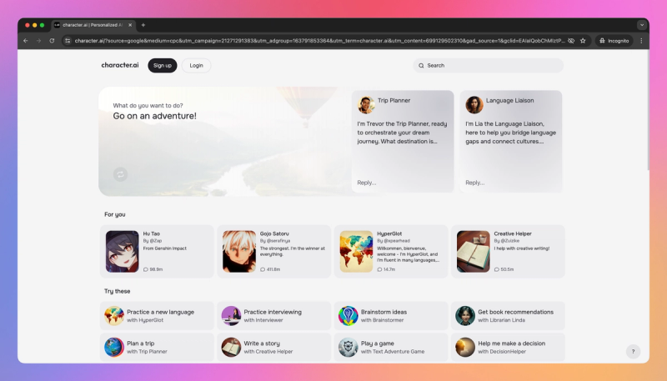Select Write a story with Creative Helper
The height and width of the screenshot is (381, 667).
click(274, 347)
